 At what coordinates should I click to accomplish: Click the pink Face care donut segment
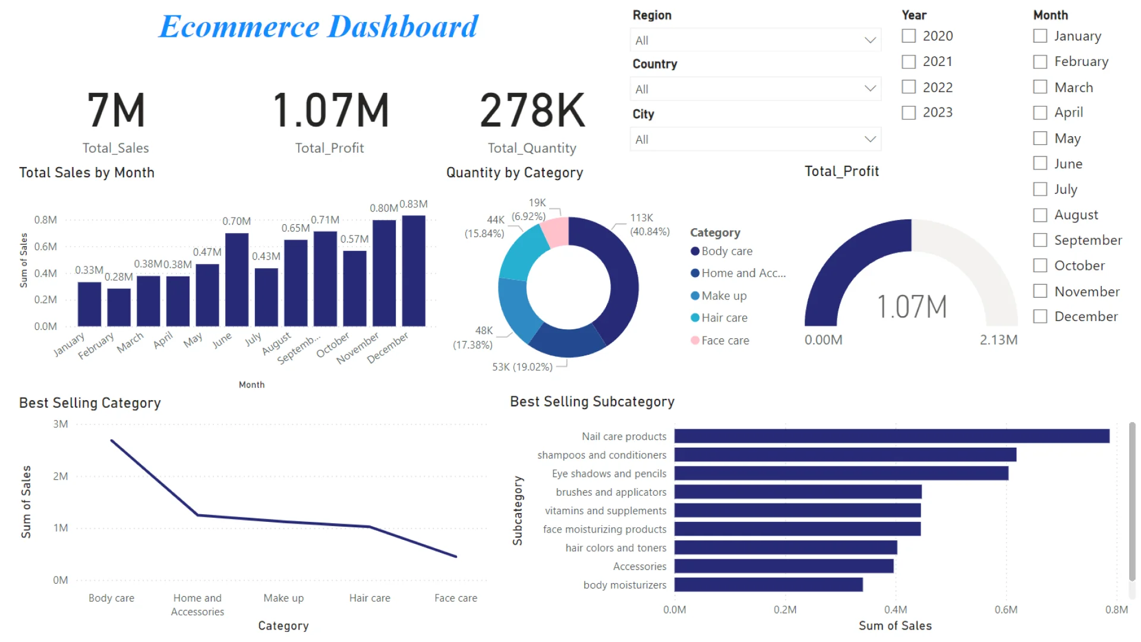pos(556,232)
